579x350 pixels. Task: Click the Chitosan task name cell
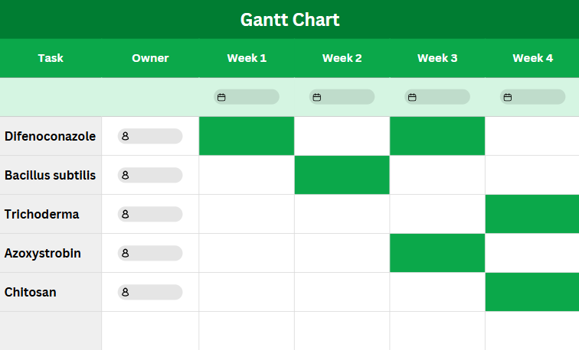(51, 292)
